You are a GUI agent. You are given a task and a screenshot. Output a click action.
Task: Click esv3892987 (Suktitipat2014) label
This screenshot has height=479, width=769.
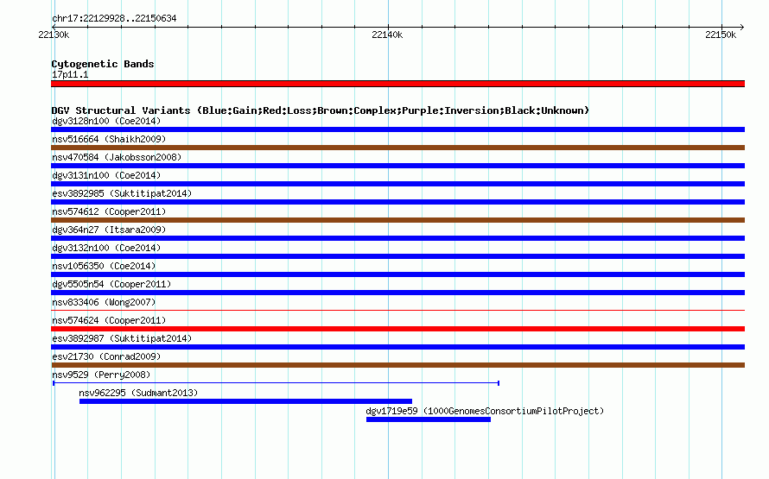pos(122,338)
